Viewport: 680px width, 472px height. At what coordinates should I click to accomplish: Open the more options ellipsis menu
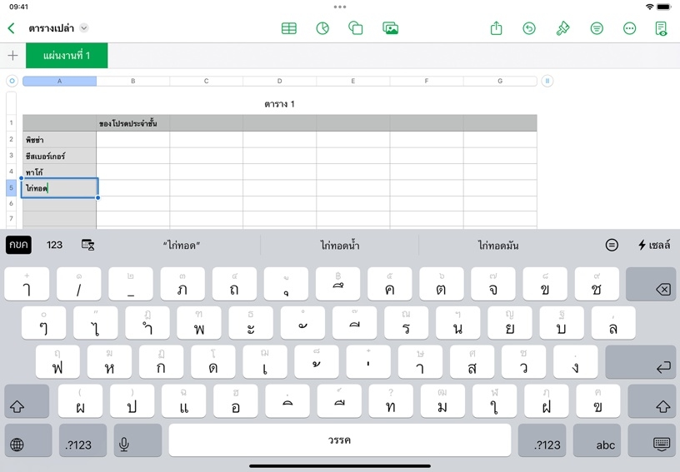point(629,28)
